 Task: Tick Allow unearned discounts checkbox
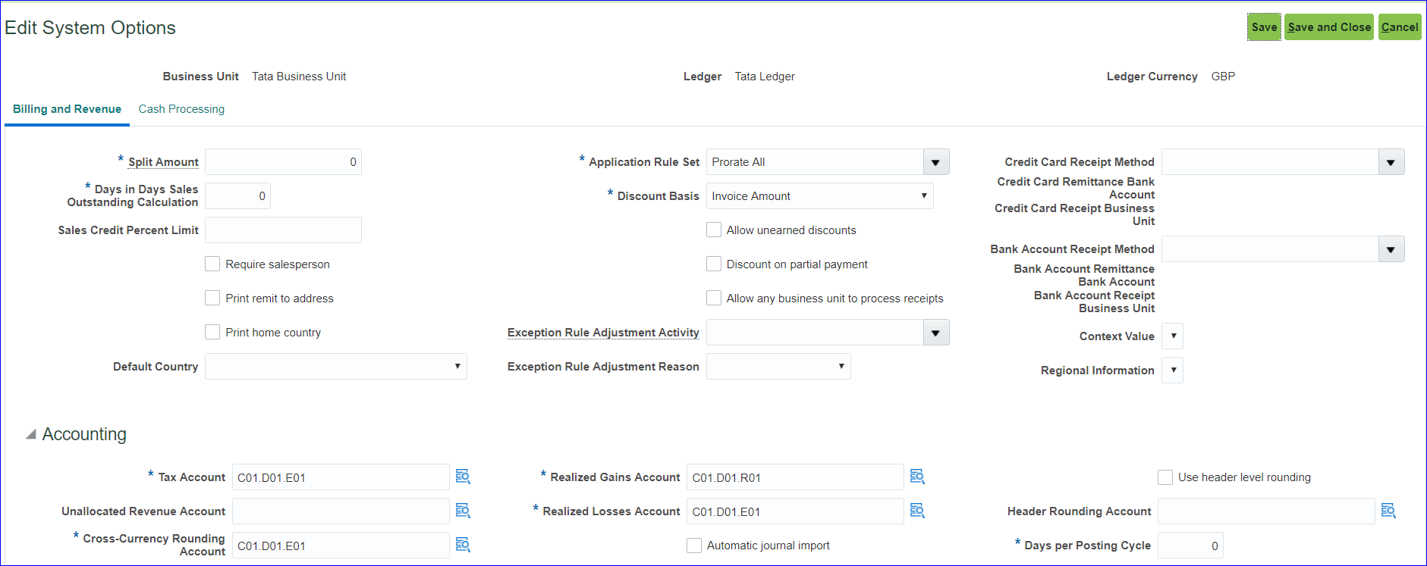714,230
